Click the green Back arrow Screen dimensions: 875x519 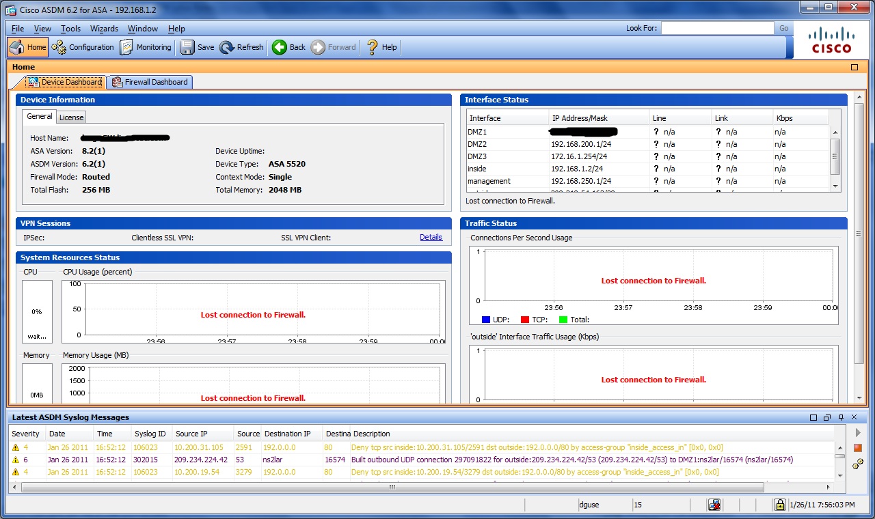point(279,47)
